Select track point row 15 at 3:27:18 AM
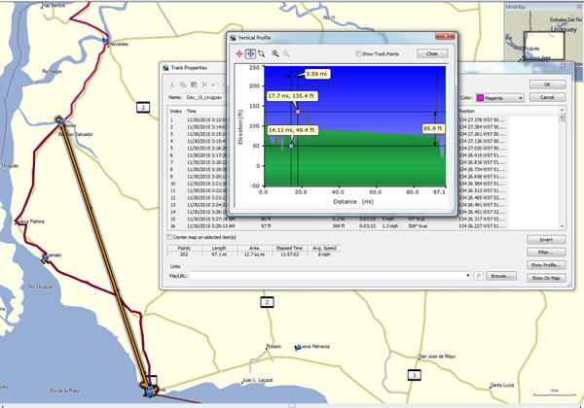The width and height of the screenshot is (584, 408). coord(337,219)
